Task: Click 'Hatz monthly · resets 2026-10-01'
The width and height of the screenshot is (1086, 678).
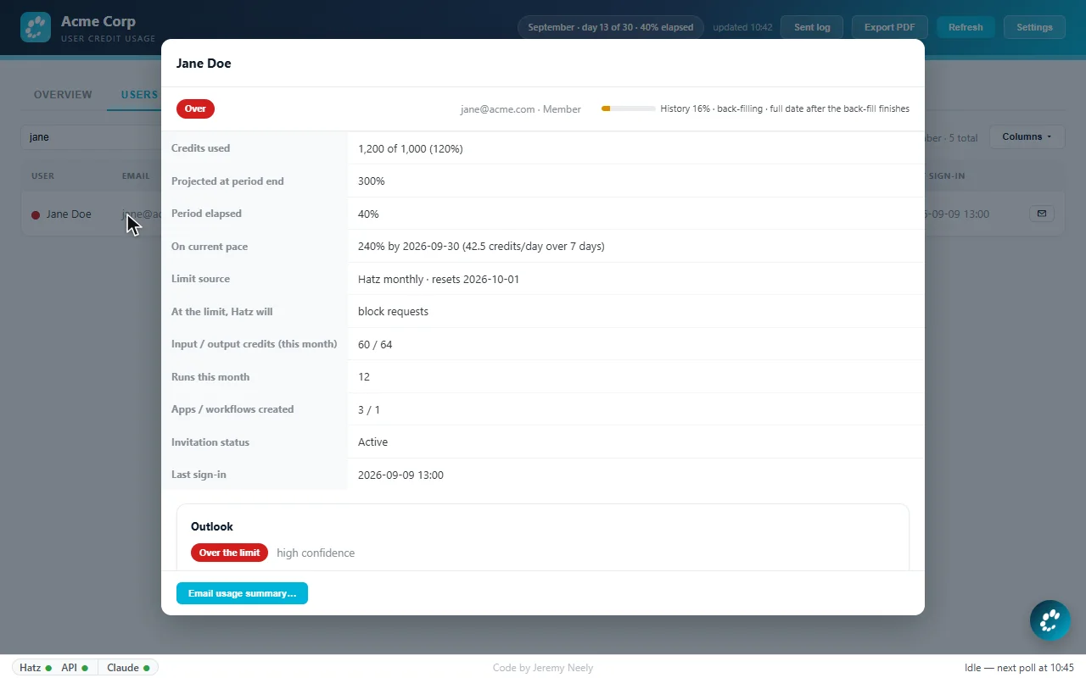Action: [439, 279]
